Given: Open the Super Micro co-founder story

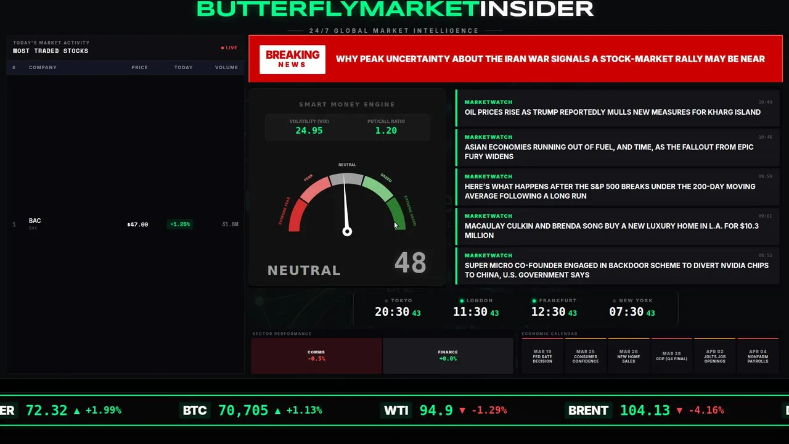Looking at the screenshot, I should tap(618, 265).
